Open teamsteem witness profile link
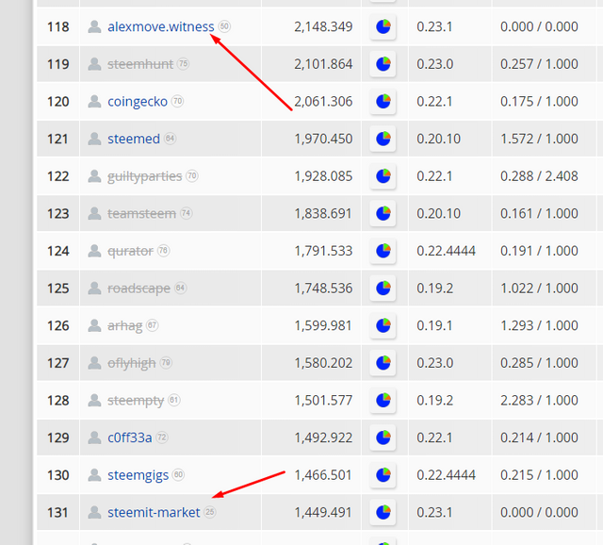 click(x=141, y=214)
